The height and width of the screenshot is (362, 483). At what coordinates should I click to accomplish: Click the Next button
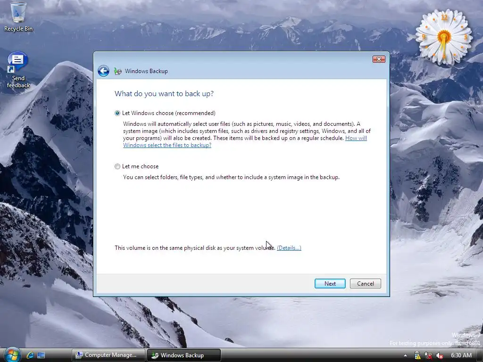(x=330, y=283)
